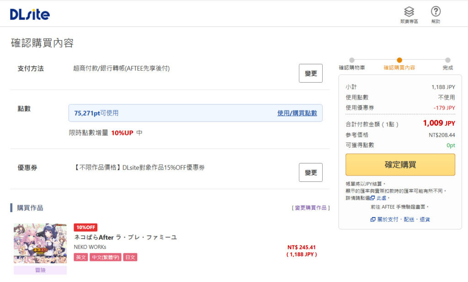
Task: Click 變更 next to the payment method
Action: coord(310,73)
